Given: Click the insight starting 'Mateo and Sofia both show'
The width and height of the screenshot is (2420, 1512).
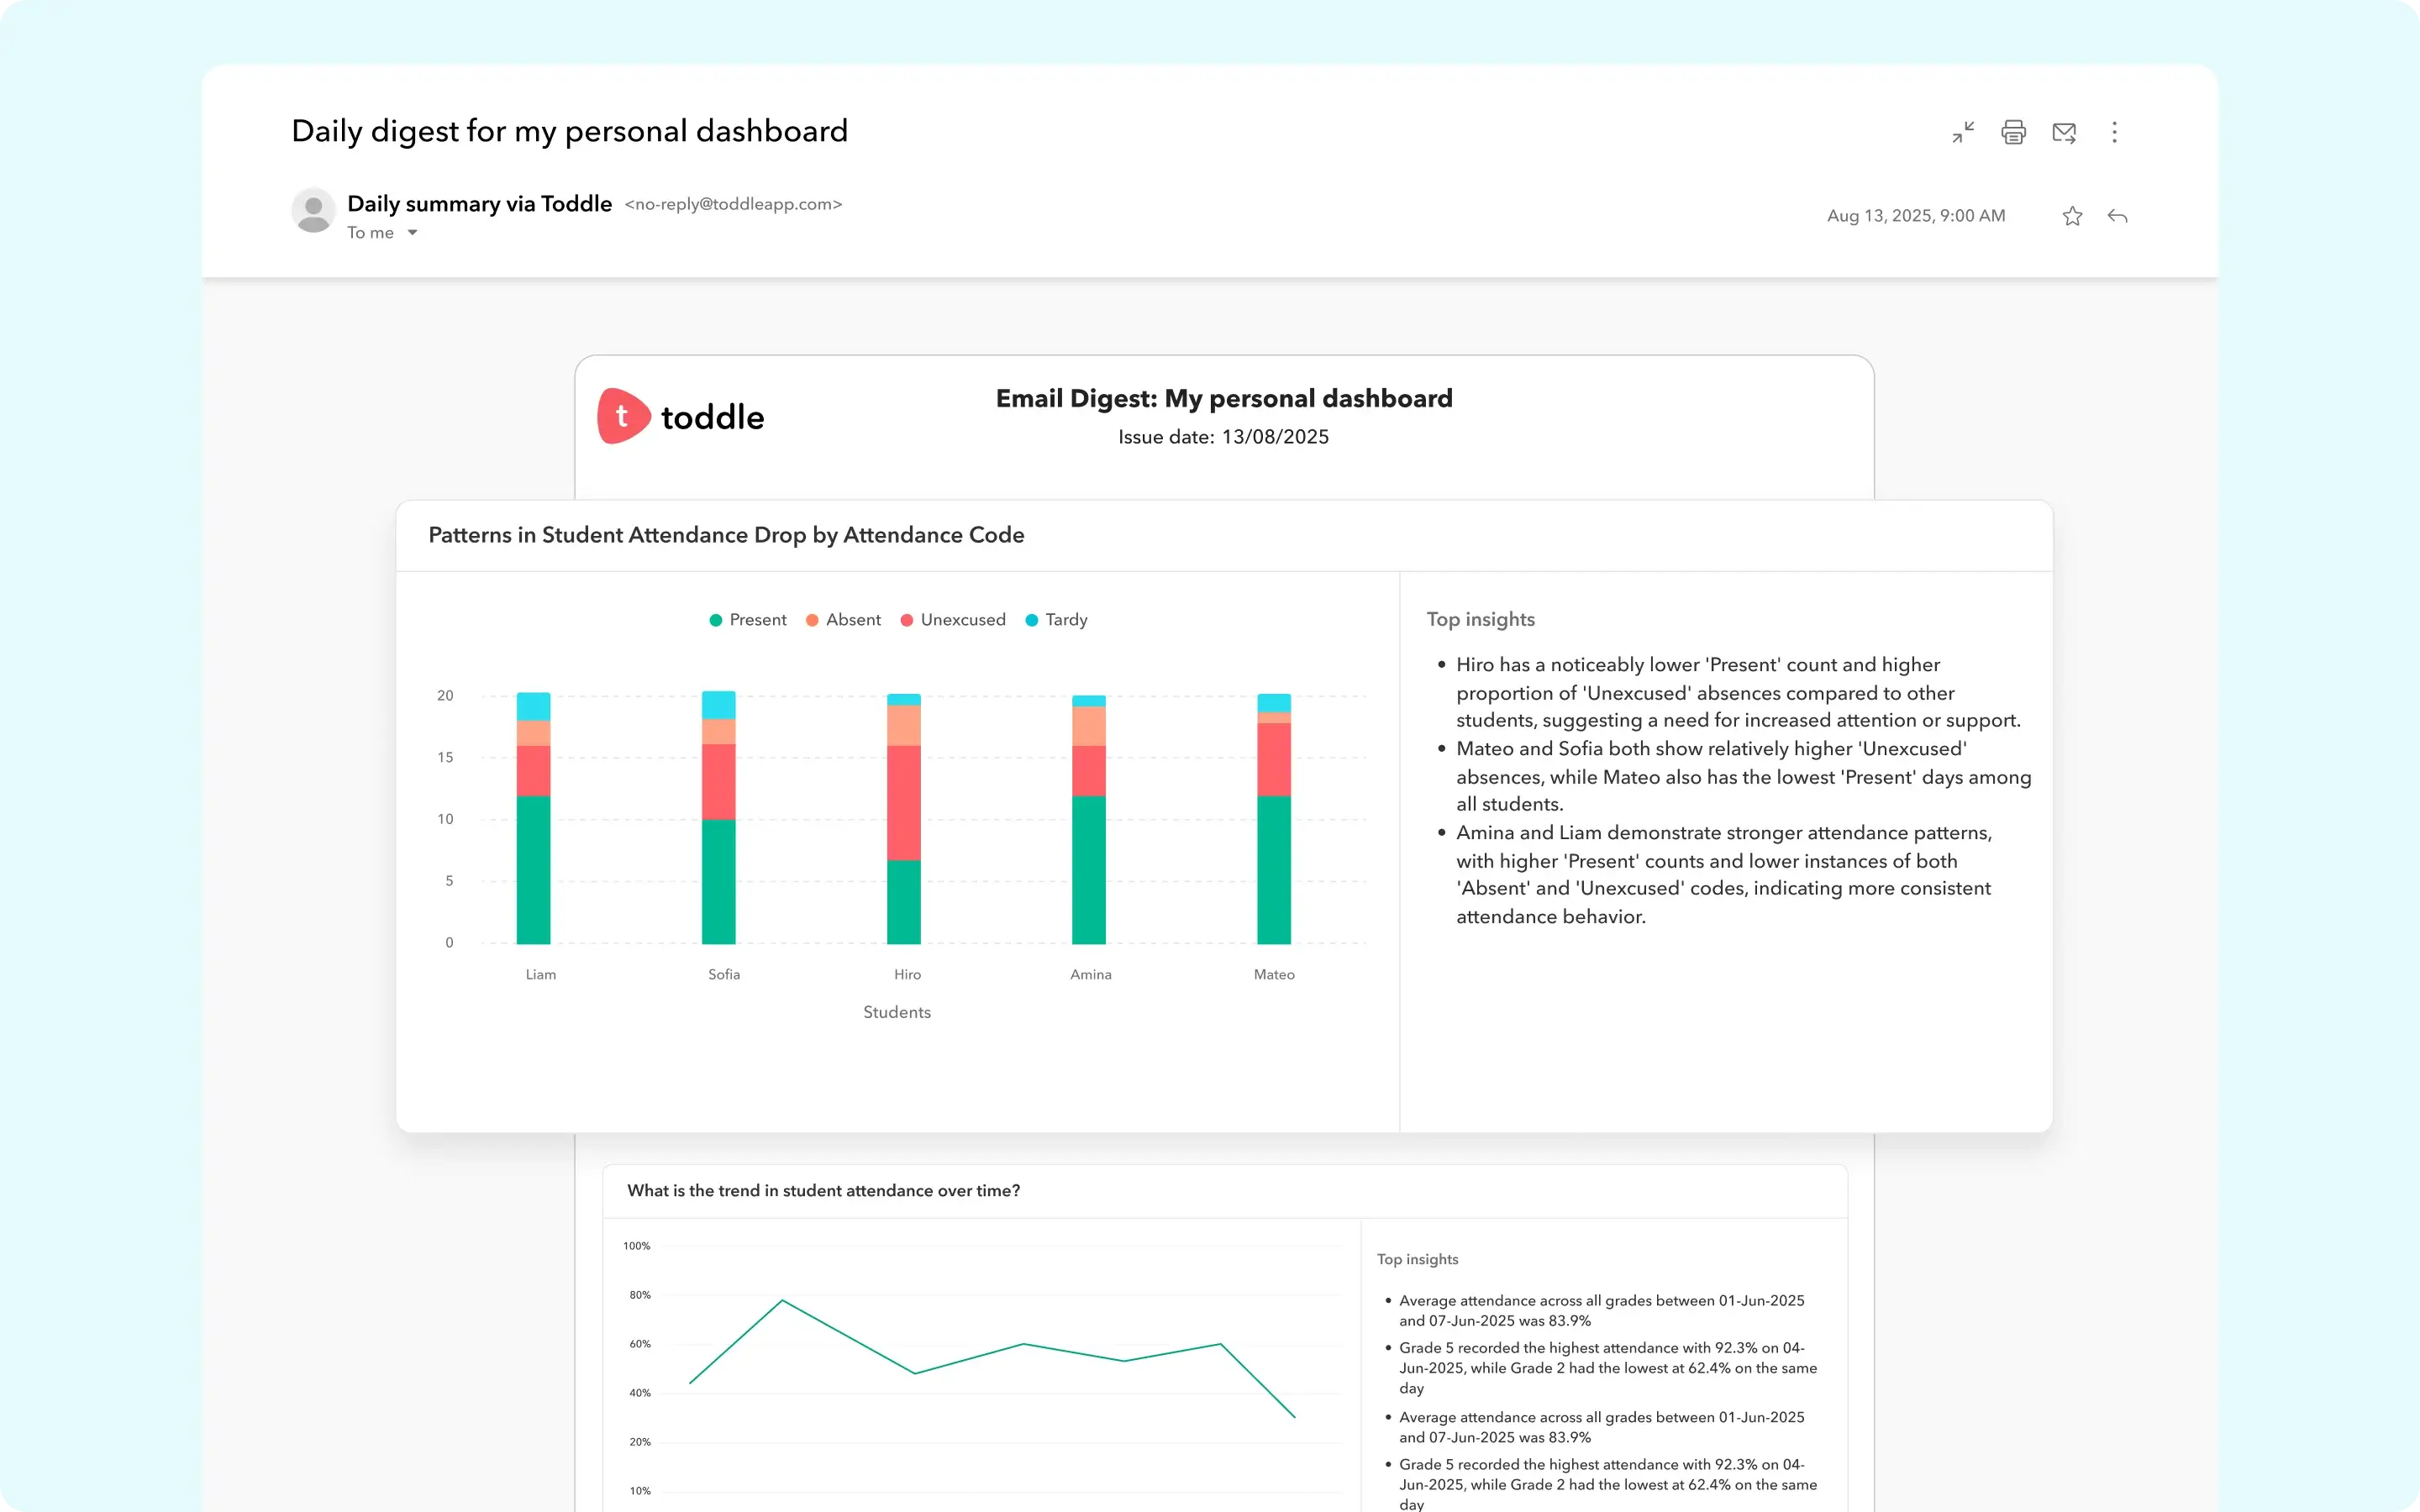Looking at the screenshot, I should click(x=1743, y=776).
